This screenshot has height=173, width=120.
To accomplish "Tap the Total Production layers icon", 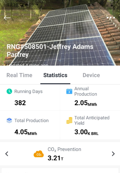I will [9, 120].
